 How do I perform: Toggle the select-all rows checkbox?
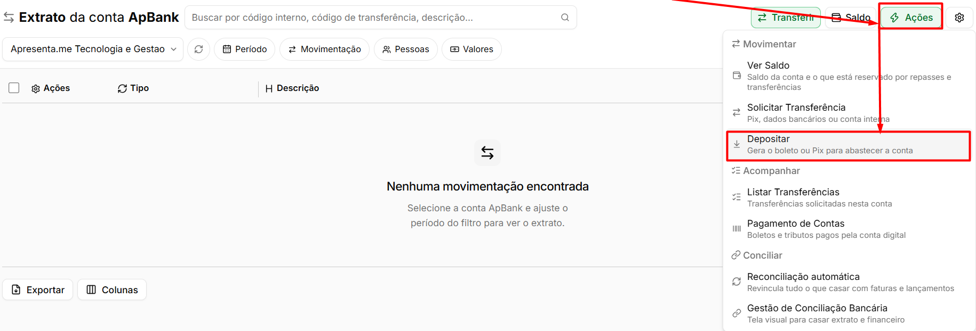point(14,88)
